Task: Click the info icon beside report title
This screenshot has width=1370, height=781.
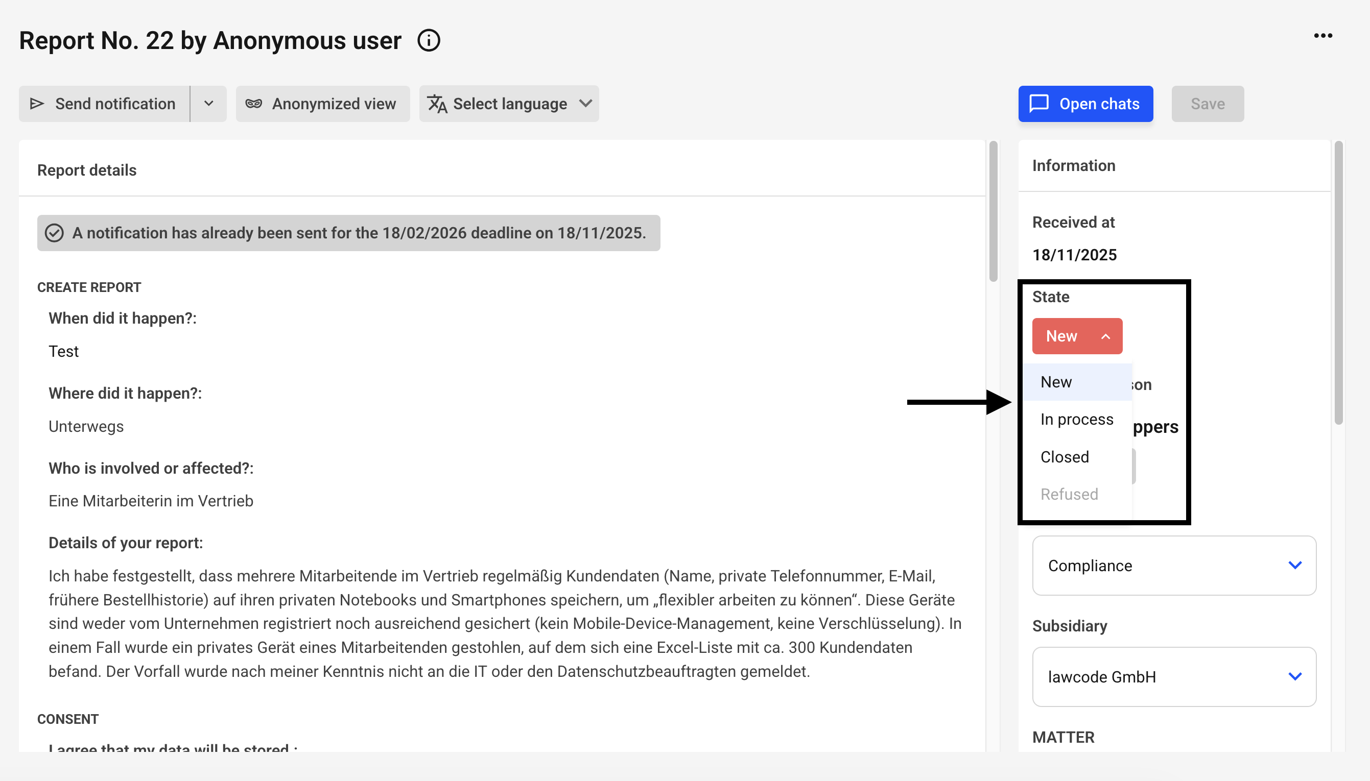Action: click(428, 41)
